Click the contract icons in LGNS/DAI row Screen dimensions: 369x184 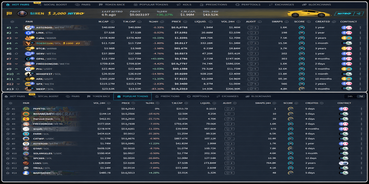tap(344, 163)
